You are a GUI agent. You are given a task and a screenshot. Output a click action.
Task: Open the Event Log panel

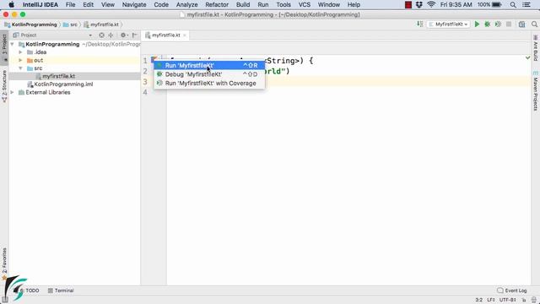click(512, 290)
